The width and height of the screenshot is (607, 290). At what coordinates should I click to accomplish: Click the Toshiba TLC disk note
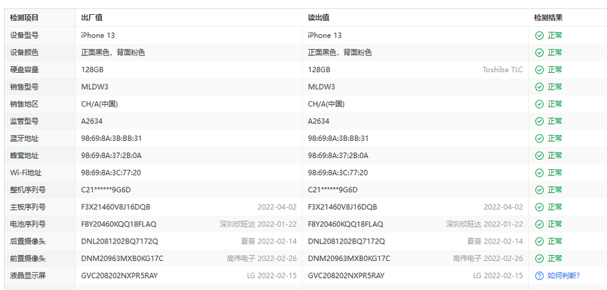click(x=502, y=69)
